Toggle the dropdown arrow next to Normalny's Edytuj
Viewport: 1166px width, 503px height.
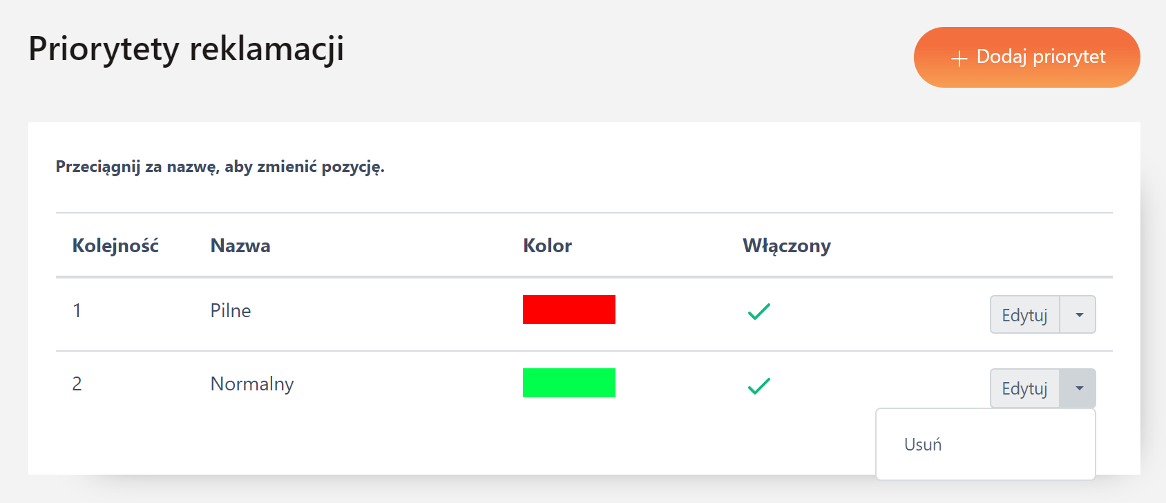click(1078, 388)
